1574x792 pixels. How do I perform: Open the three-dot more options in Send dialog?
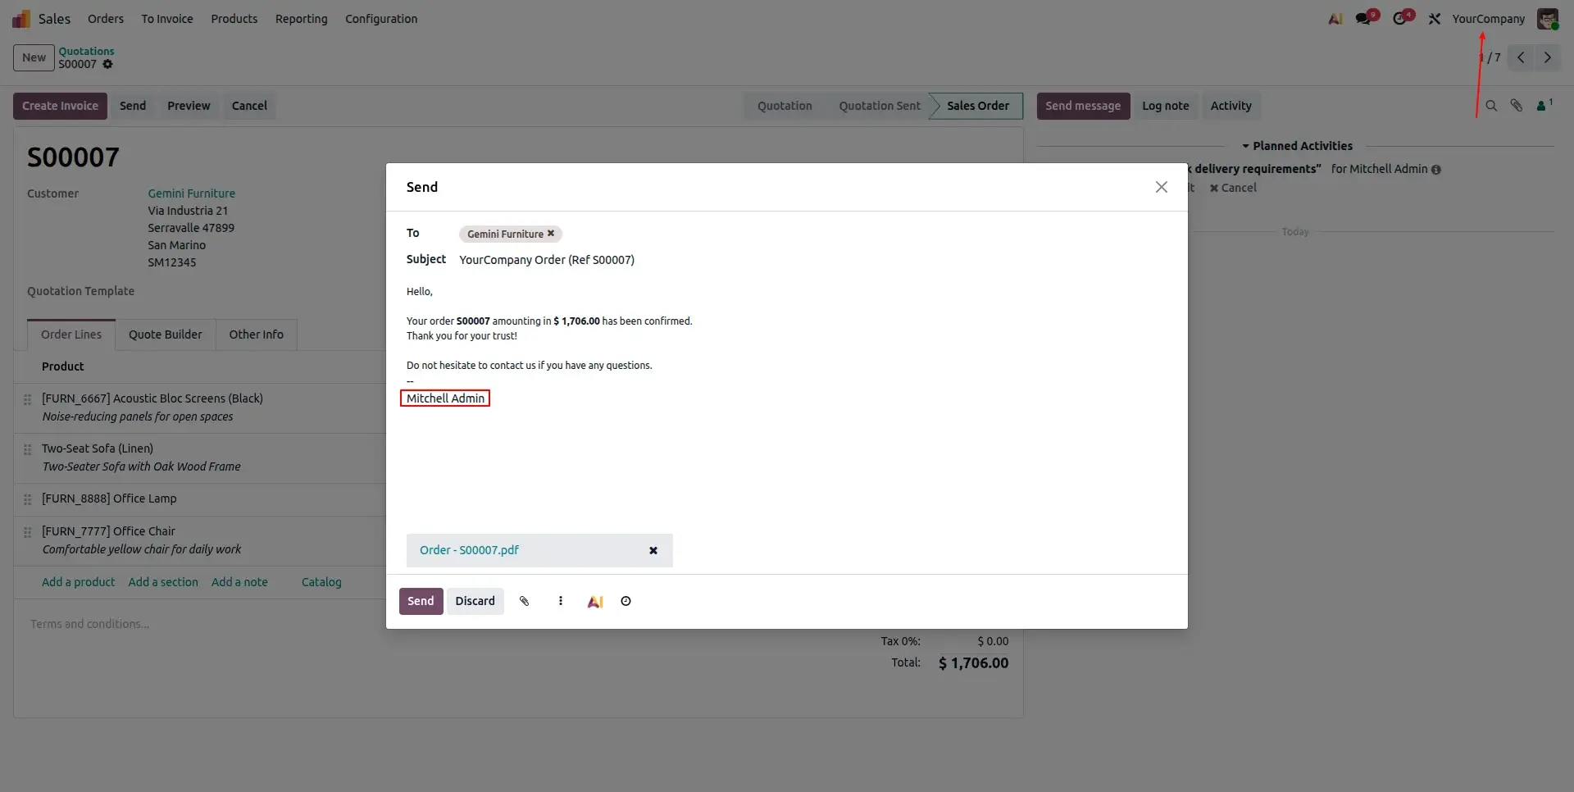coord(561,601)
